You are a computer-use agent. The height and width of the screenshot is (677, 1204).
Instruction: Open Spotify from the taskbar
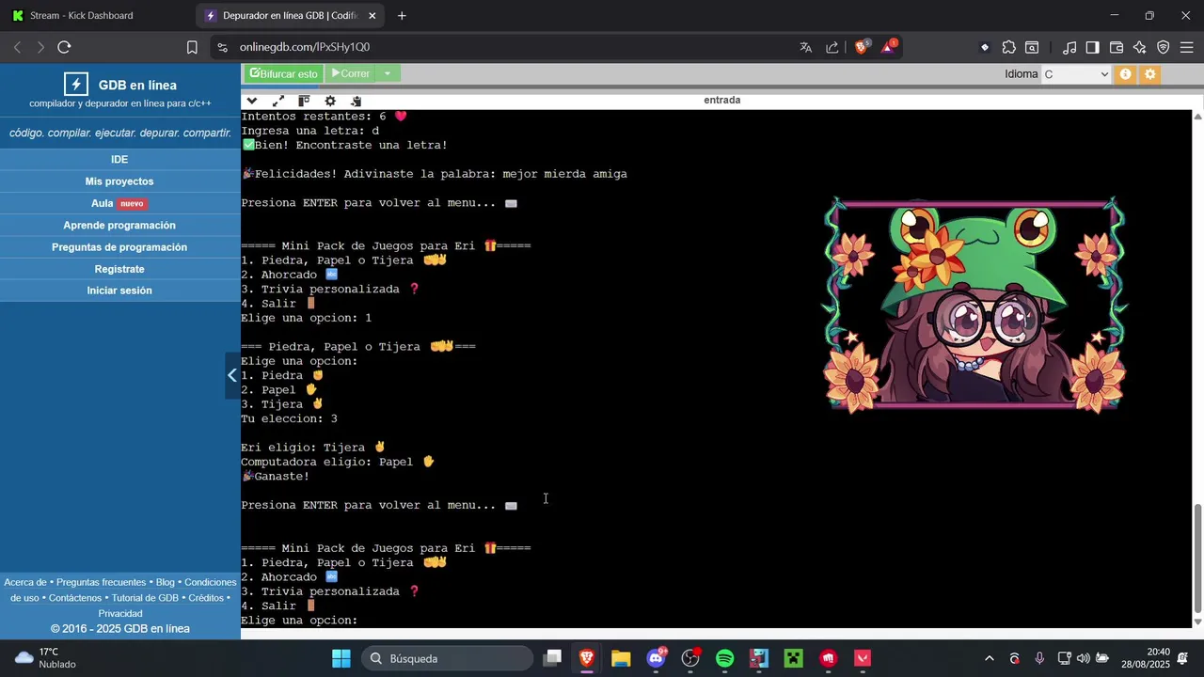point(724,658)
